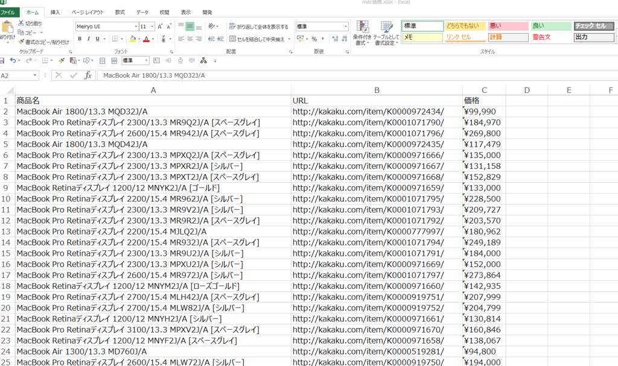Open the number format 標準 dropdown in ribbon
This screenshot has height=366, width=618.
coord(346,27)
